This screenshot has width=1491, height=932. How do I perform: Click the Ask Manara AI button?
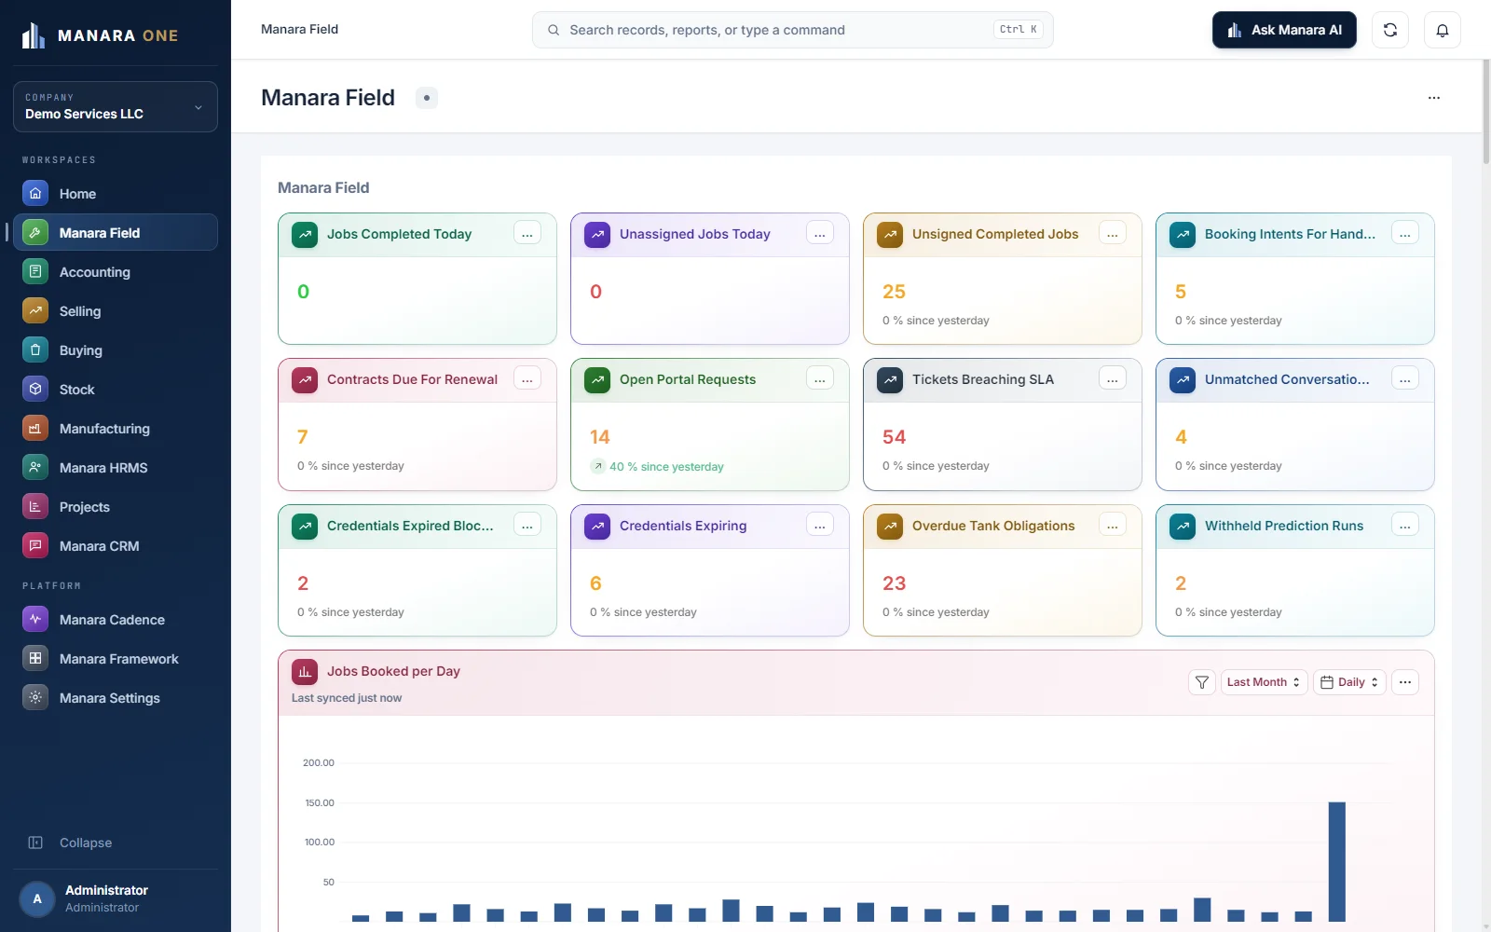point(1284,30)
